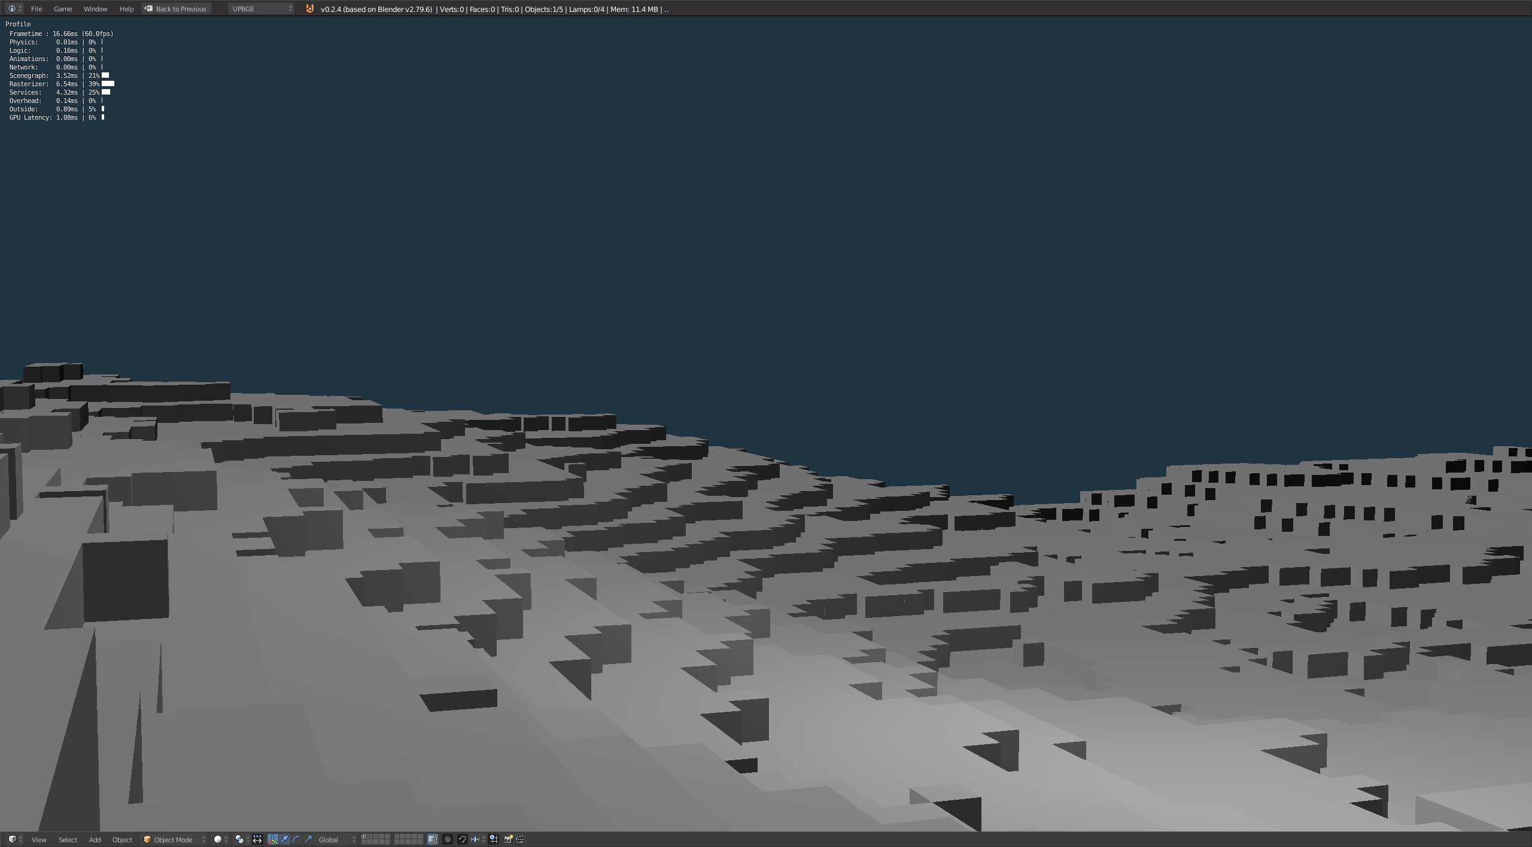The image size is (1532, 847).
Task: Toggle snap magnet icon
Action: pos(463,839)
